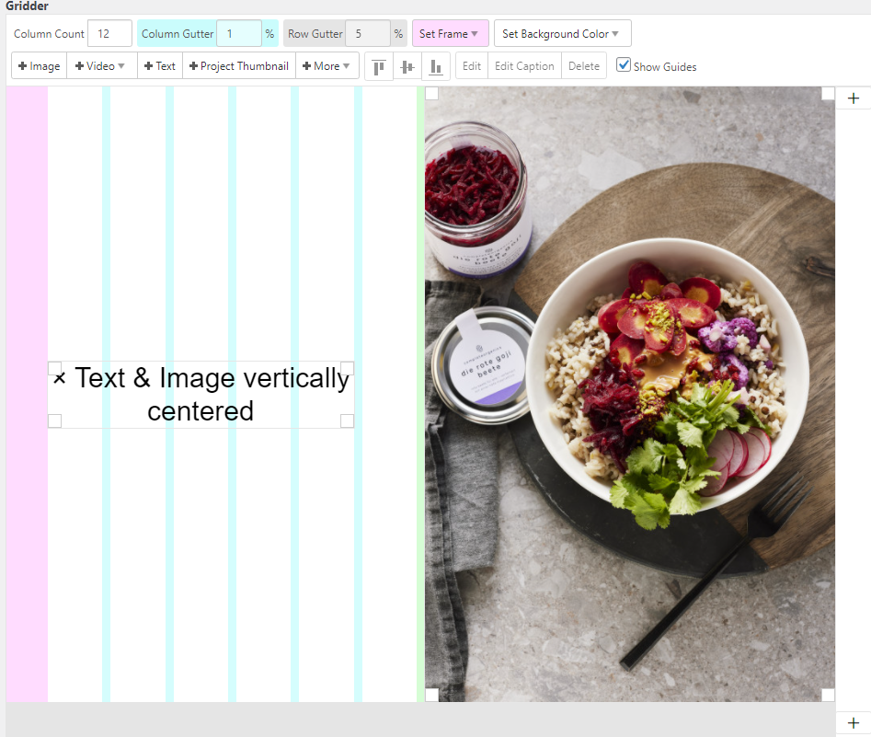Click top-left resize handle of the food image
The image size is (871, 737).
point(431,93)
